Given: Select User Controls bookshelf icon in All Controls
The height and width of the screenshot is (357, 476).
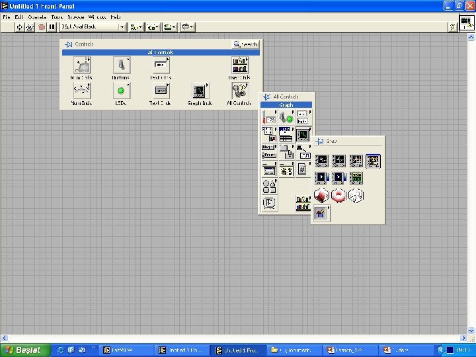Looking at the screenshot, I should tap(303, 203).
